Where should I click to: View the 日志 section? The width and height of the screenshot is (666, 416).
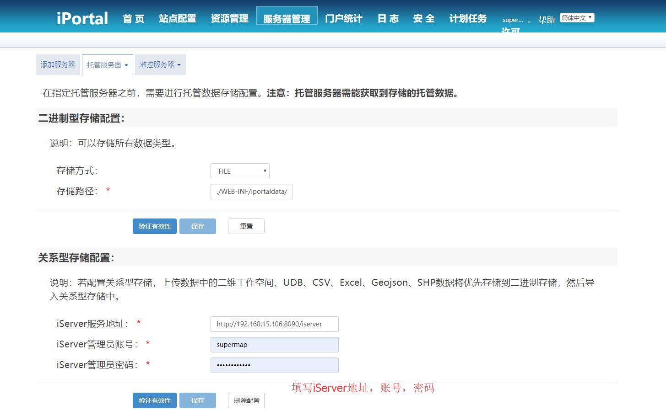pyautogui.click(x=388, y=19)
